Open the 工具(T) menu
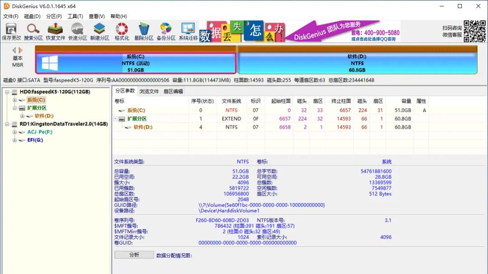Image resolution: width=488 pixels, height=274 pixels. (75, 16)
